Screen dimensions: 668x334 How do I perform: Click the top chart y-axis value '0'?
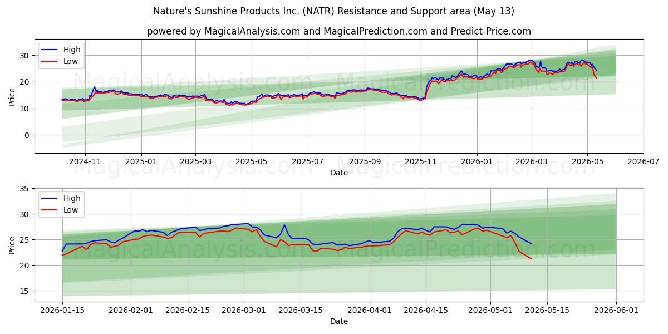click(x=27, y=135)
